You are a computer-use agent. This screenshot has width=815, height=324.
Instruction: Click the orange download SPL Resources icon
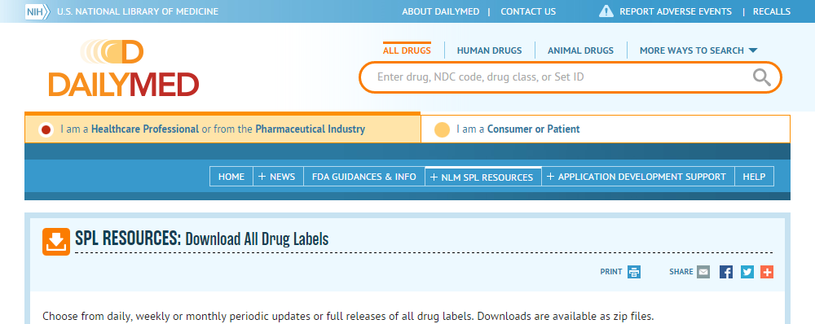pos(56,242)
